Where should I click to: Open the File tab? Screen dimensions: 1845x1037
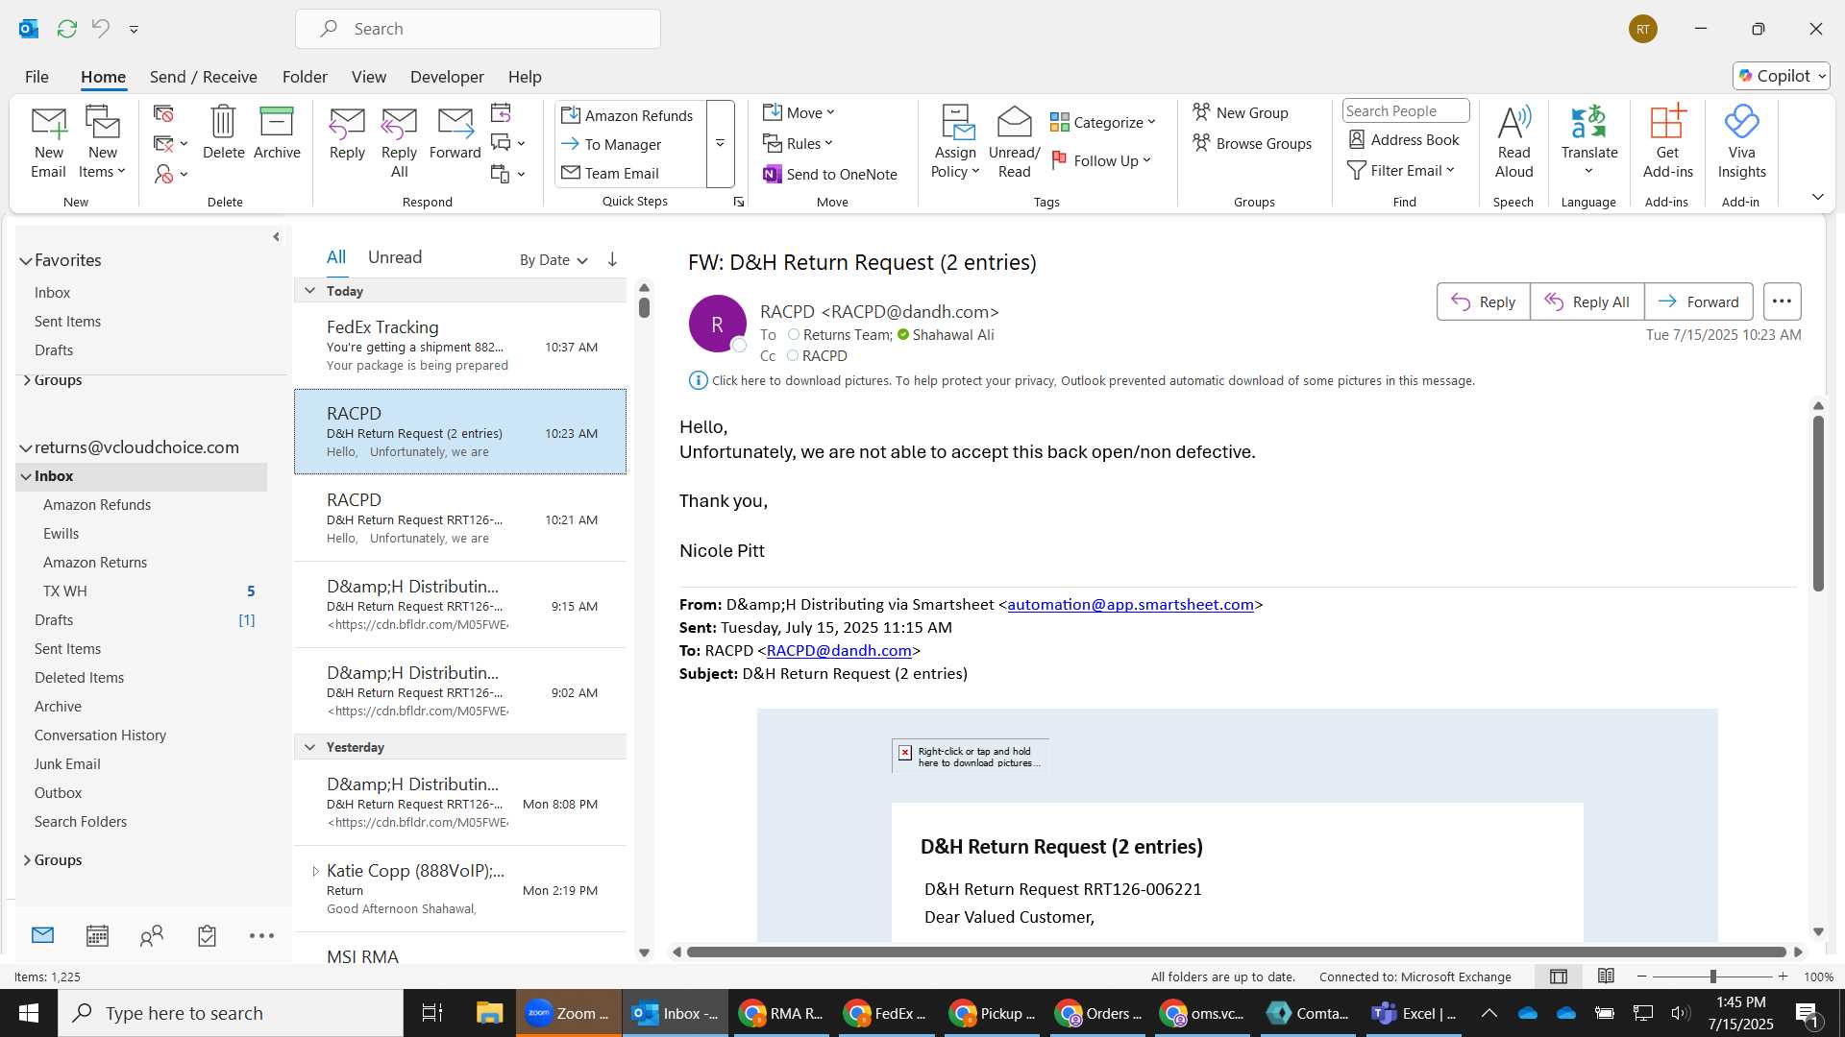click(37, 77)
